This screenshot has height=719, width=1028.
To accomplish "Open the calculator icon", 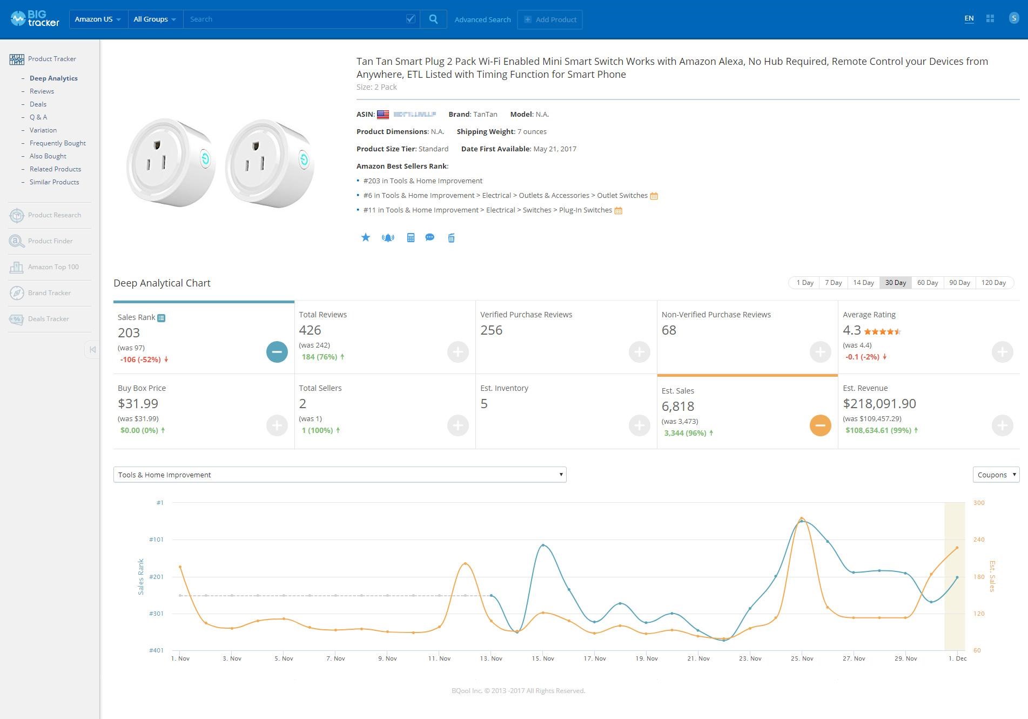I will (x=411, y=238).
